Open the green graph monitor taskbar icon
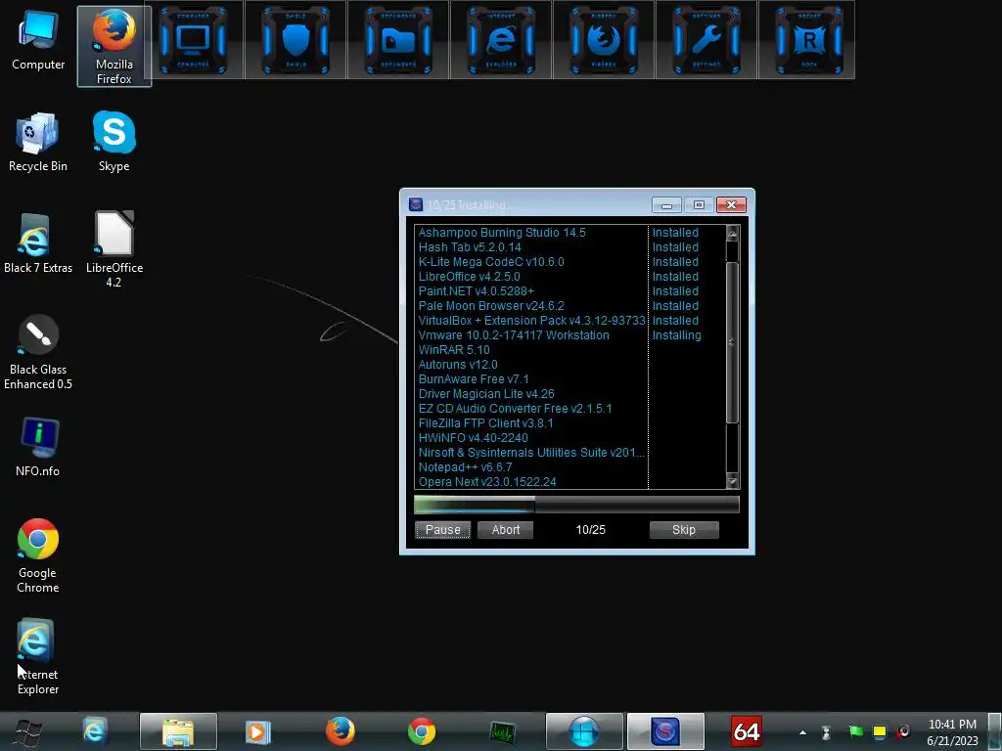Image resolution: width=1002 pixels, height=751 pixels. coord(503,731)
